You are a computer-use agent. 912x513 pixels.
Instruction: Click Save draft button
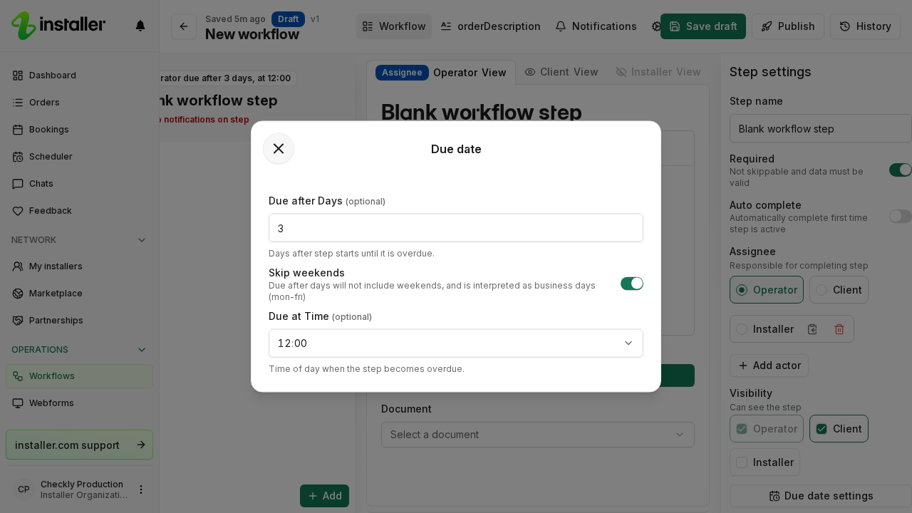[x=703, y=26]
